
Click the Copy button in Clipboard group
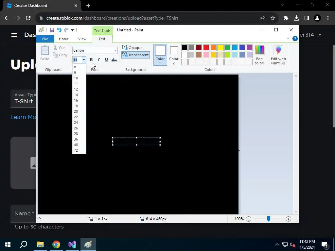click(60, 55)
